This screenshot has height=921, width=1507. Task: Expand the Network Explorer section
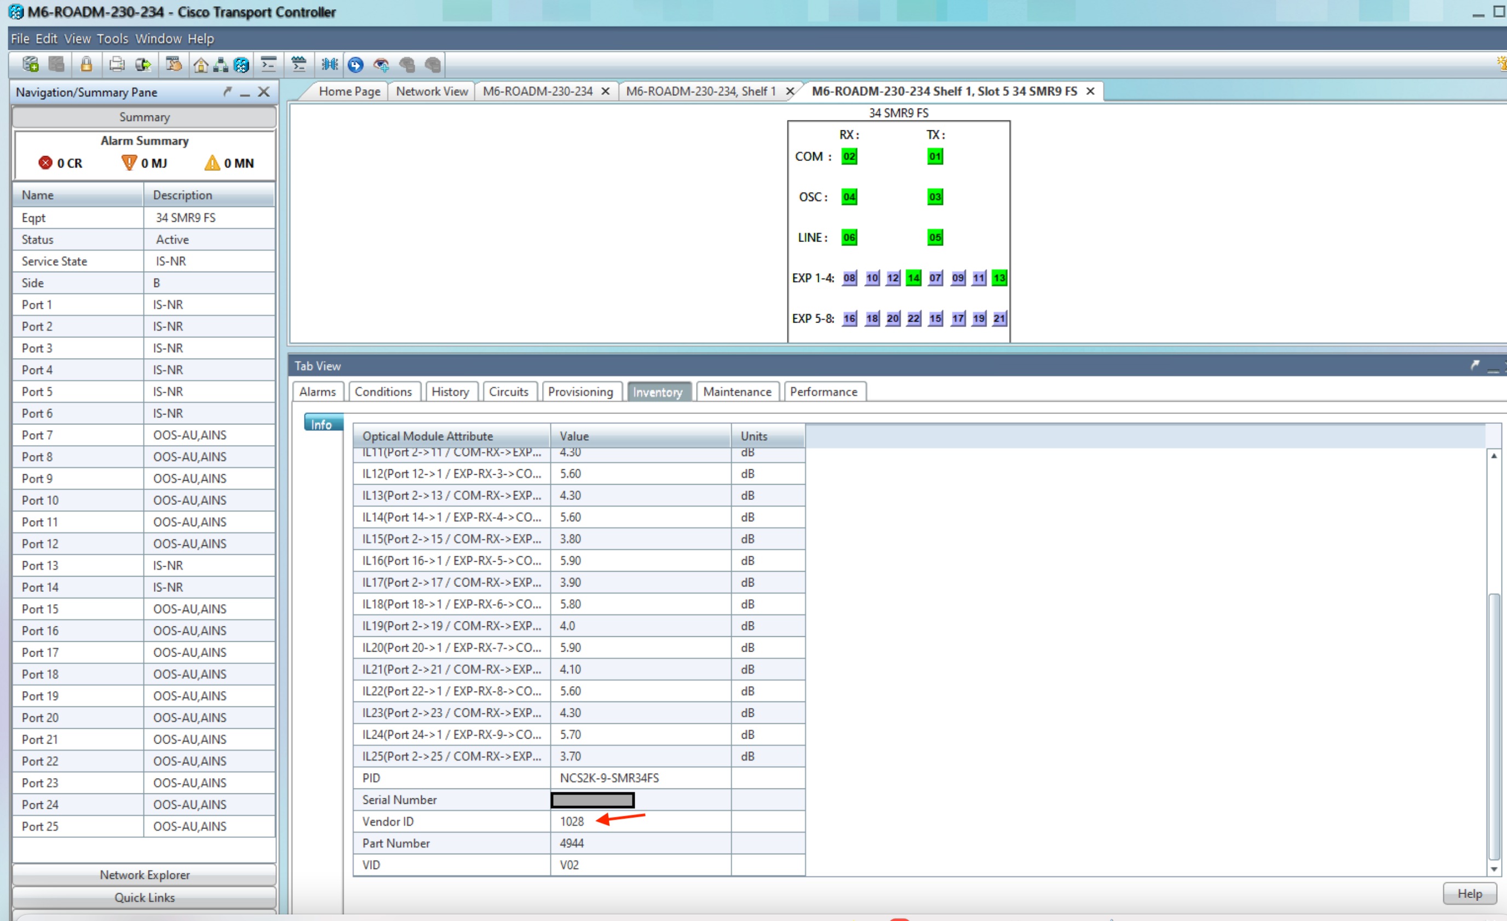tap(145, 874)
